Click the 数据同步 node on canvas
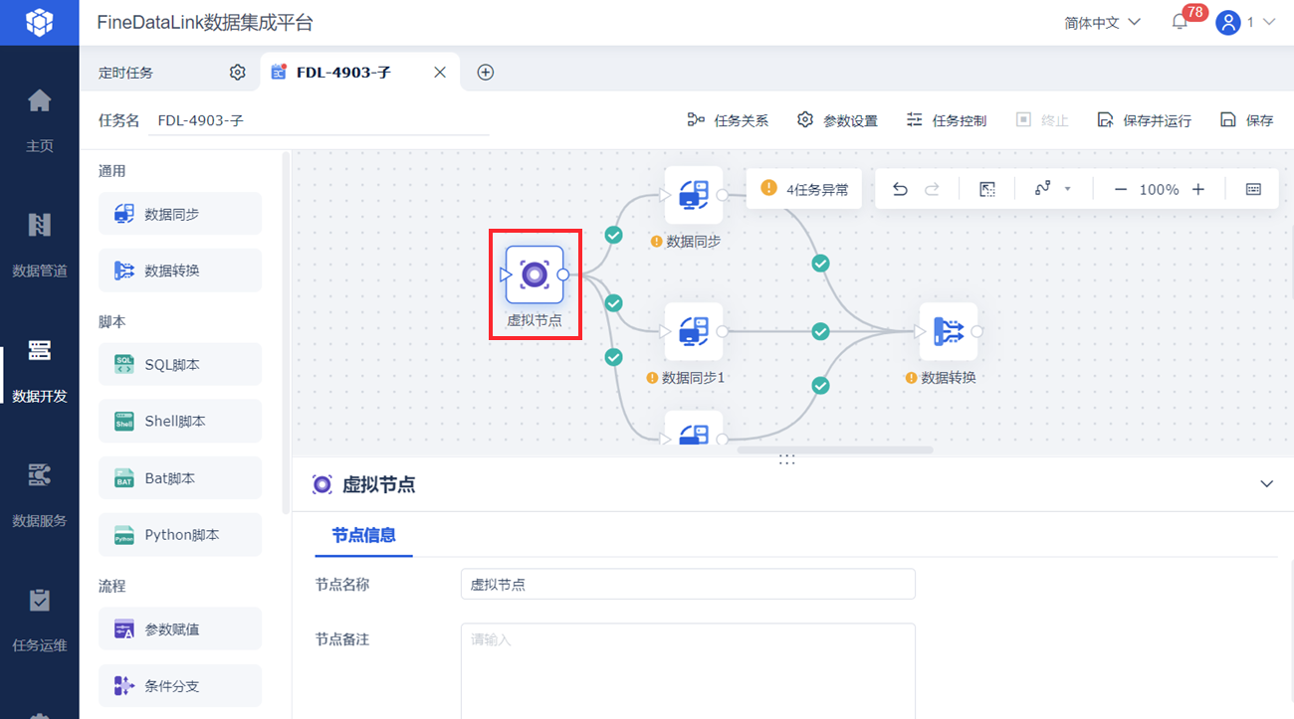 pyautogui.click(x=694, y=195)
